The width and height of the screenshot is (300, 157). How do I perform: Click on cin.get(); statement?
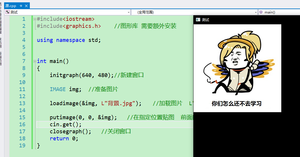(x=65, y=124)
